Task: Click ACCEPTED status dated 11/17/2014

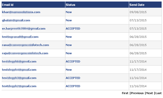Action: [73, 61]
